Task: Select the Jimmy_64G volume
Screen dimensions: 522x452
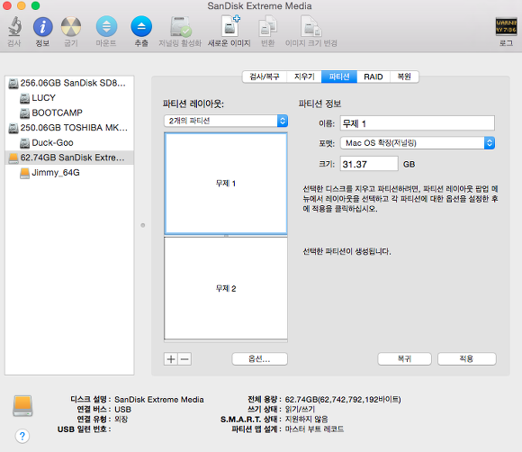Action: pos(69,173)
